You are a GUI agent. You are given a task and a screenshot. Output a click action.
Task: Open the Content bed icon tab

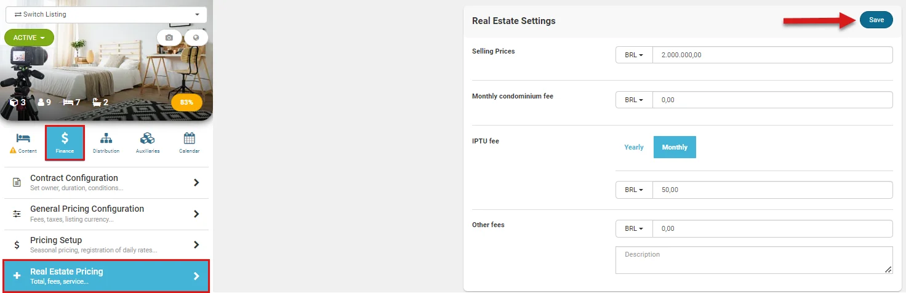(x=23, y=142)
